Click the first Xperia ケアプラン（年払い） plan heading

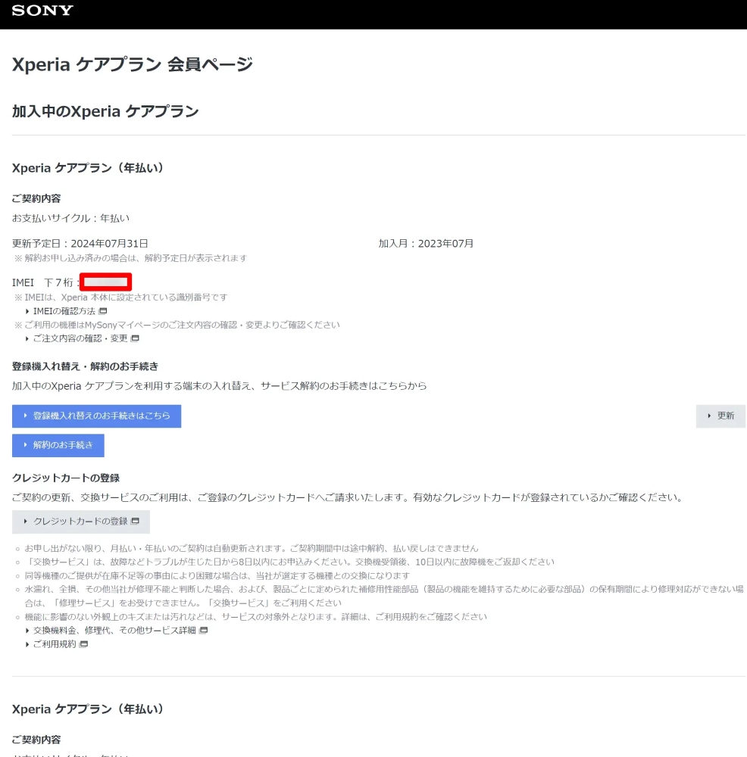tap(88, 168)
